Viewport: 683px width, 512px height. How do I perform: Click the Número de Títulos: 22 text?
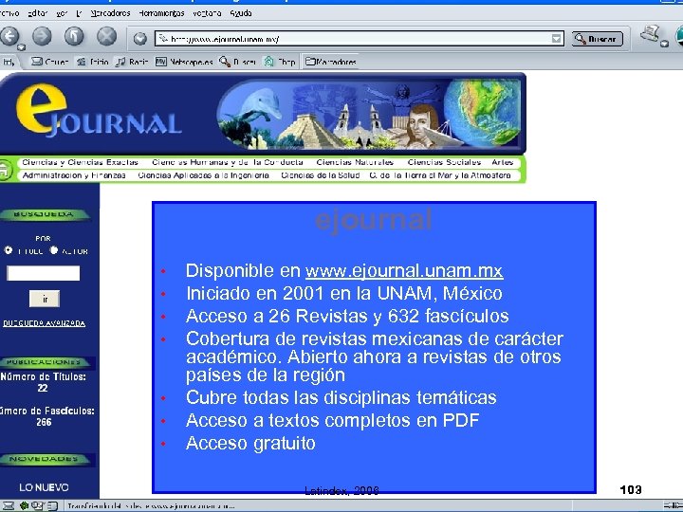pyautogui.click(x=43, y=382)
